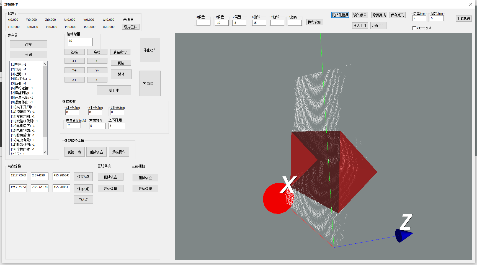Viewport: 477px width, 265px height.
Task: Click the Y+ jog button
Action: click(x=74, y=70)
